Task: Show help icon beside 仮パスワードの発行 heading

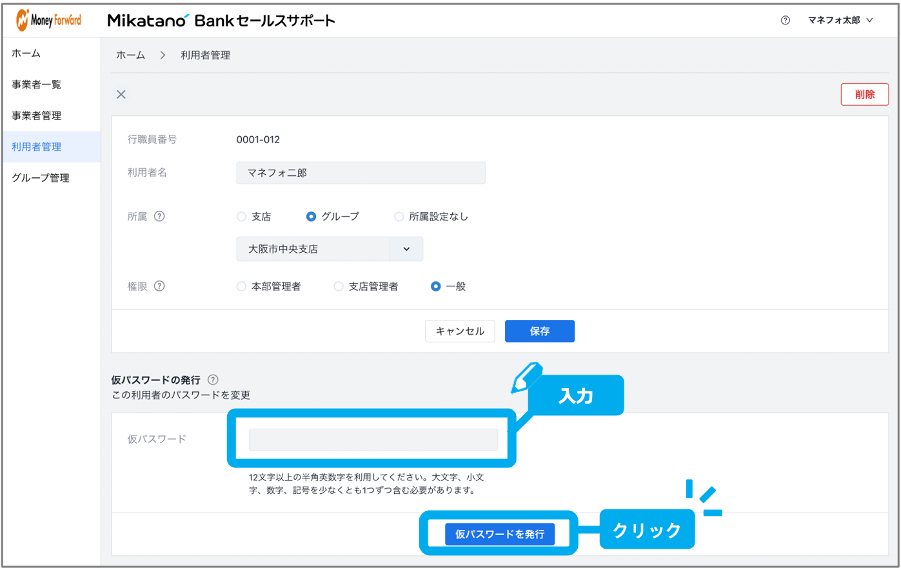Action: click(x=213, y=380)
